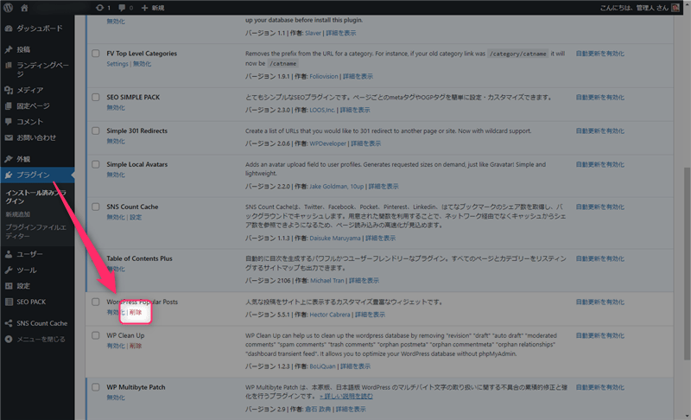
Task: Open the WordPress logo menu
Action: 8,8
